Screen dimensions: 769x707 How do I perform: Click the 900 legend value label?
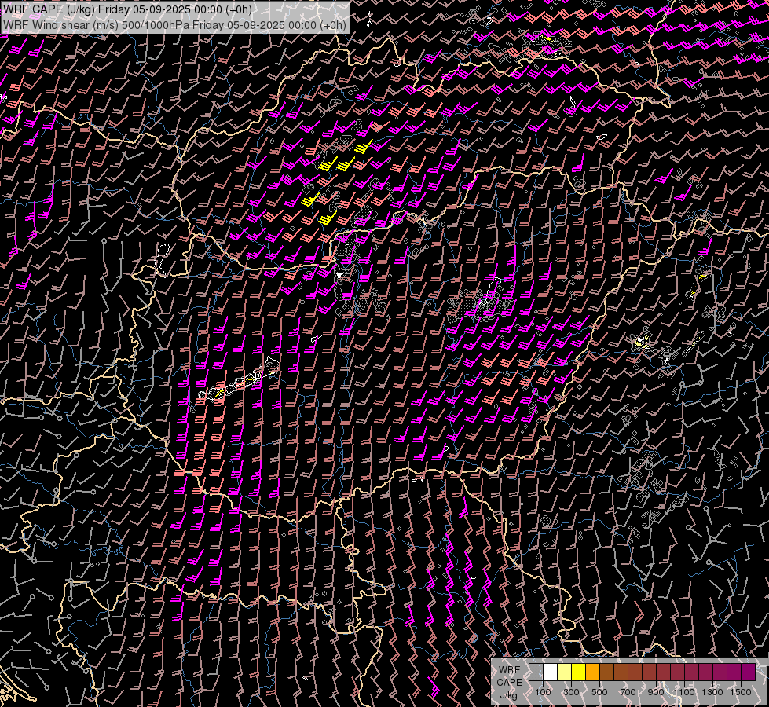(x=656, y=692)
